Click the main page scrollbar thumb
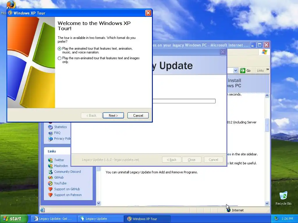 pyautogui.click(x=267, y=125)
